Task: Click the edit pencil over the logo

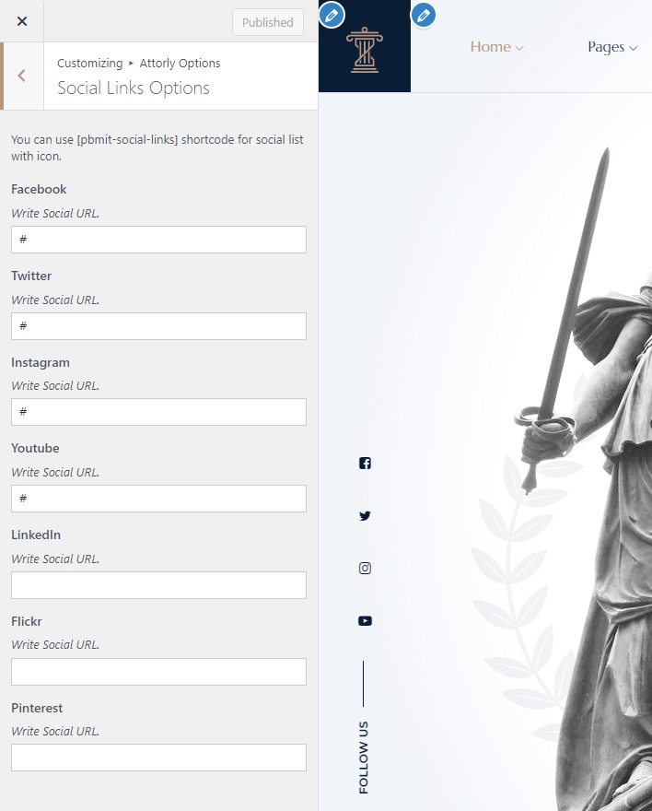Action: (332, 15)
